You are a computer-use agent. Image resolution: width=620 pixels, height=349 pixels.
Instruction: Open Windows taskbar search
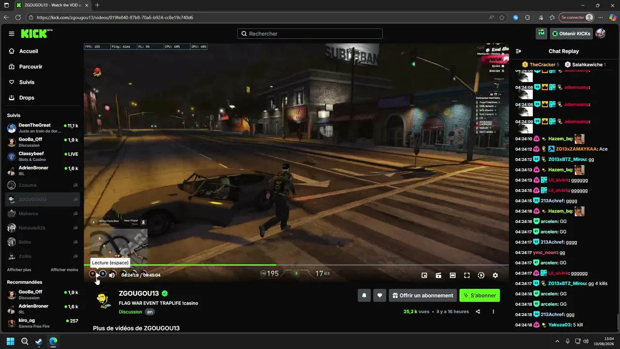tap(25, 341)
